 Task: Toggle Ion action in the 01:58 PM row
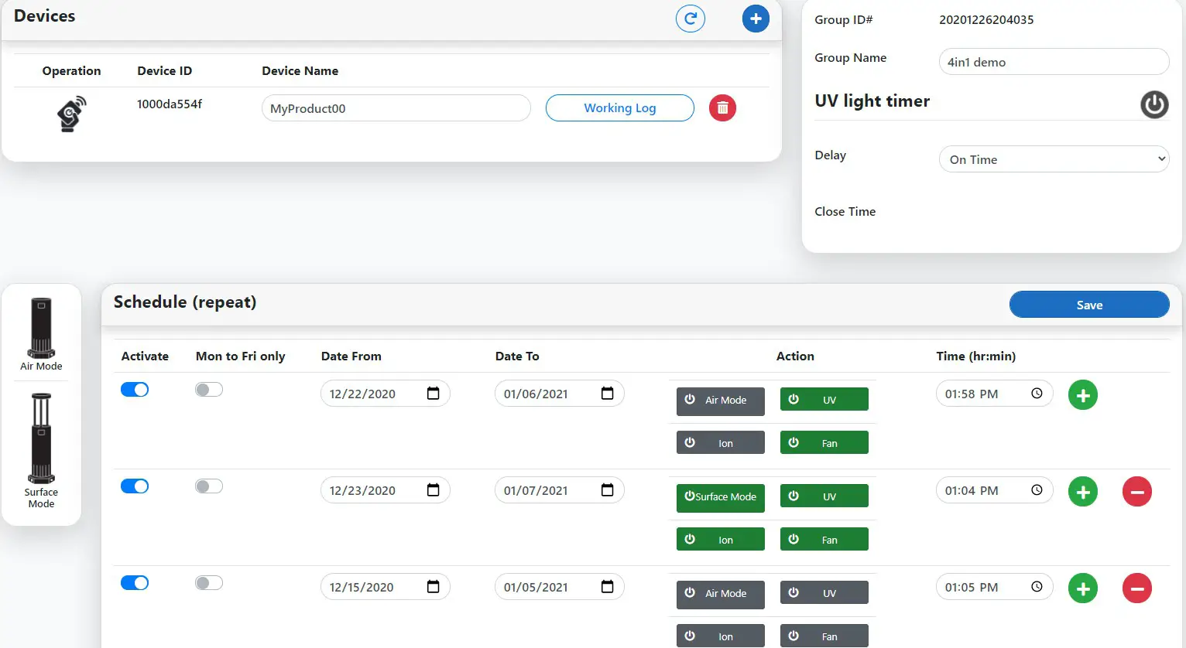pyautogui.click(x=721, y=443)
